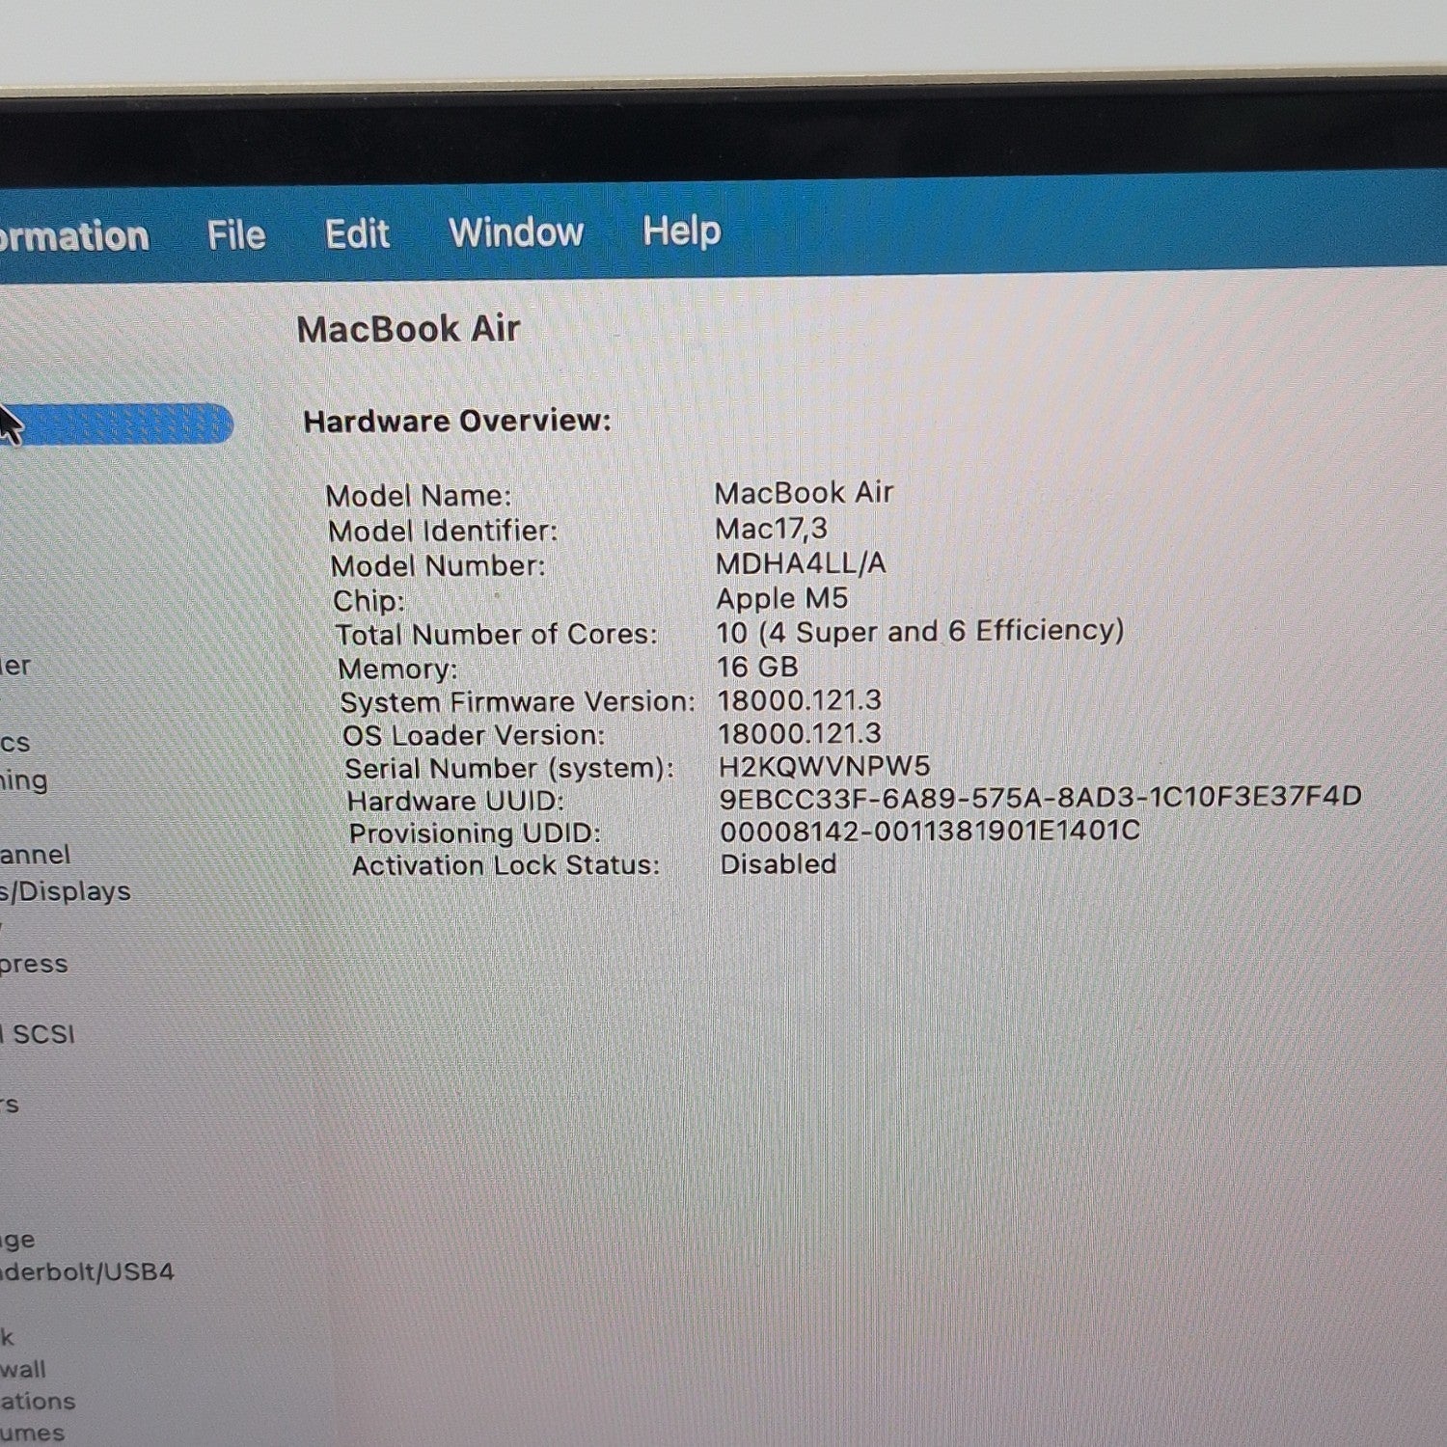
Task: Click the 'Serial Number (system):' label
Action: click(x=509, y=769)
